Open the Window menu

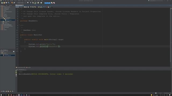(39, 1)
